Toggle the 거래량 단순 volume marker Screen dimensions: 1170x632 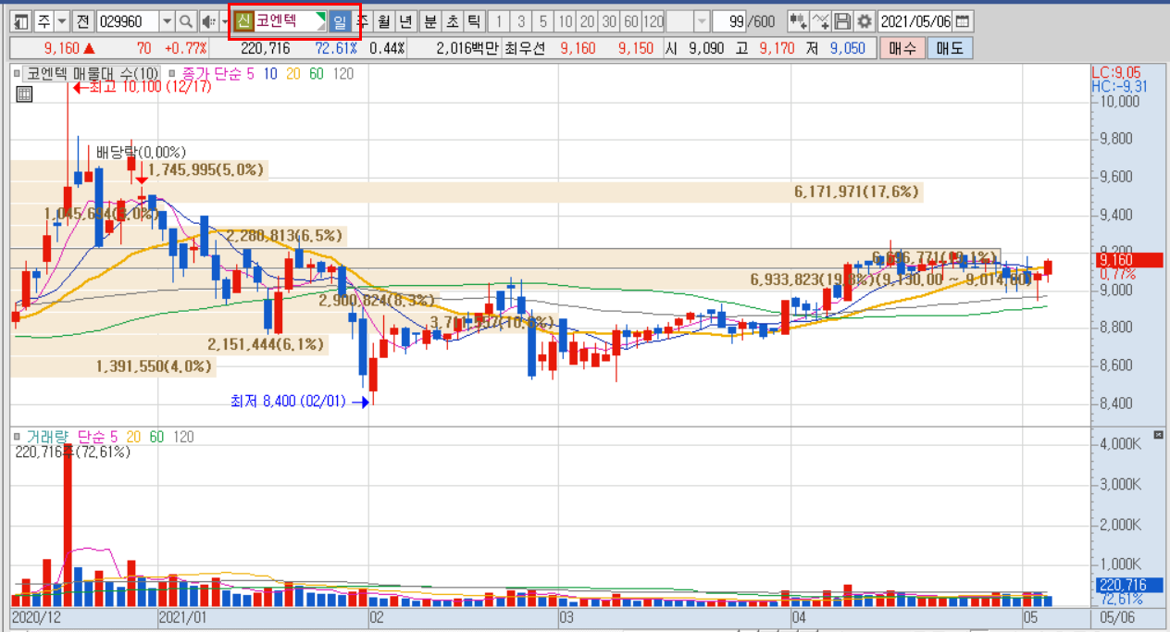17,436
